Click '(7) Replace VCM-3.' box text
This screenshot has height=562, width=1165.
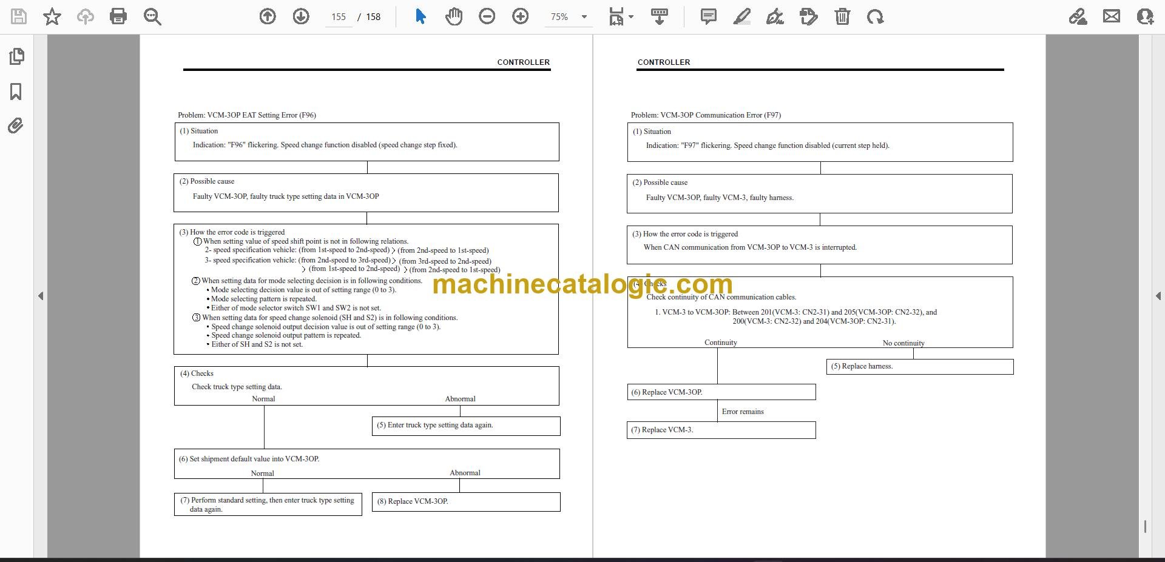662,430
